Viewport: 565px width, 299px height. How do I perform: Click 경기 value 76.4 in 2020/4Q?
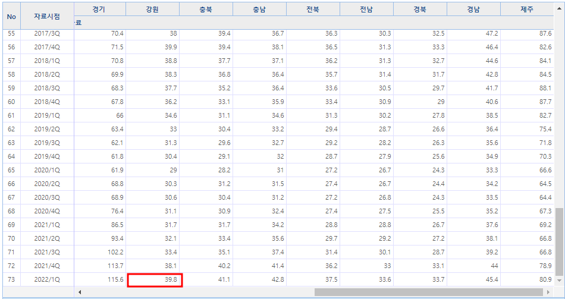click(x=100, y=212)
